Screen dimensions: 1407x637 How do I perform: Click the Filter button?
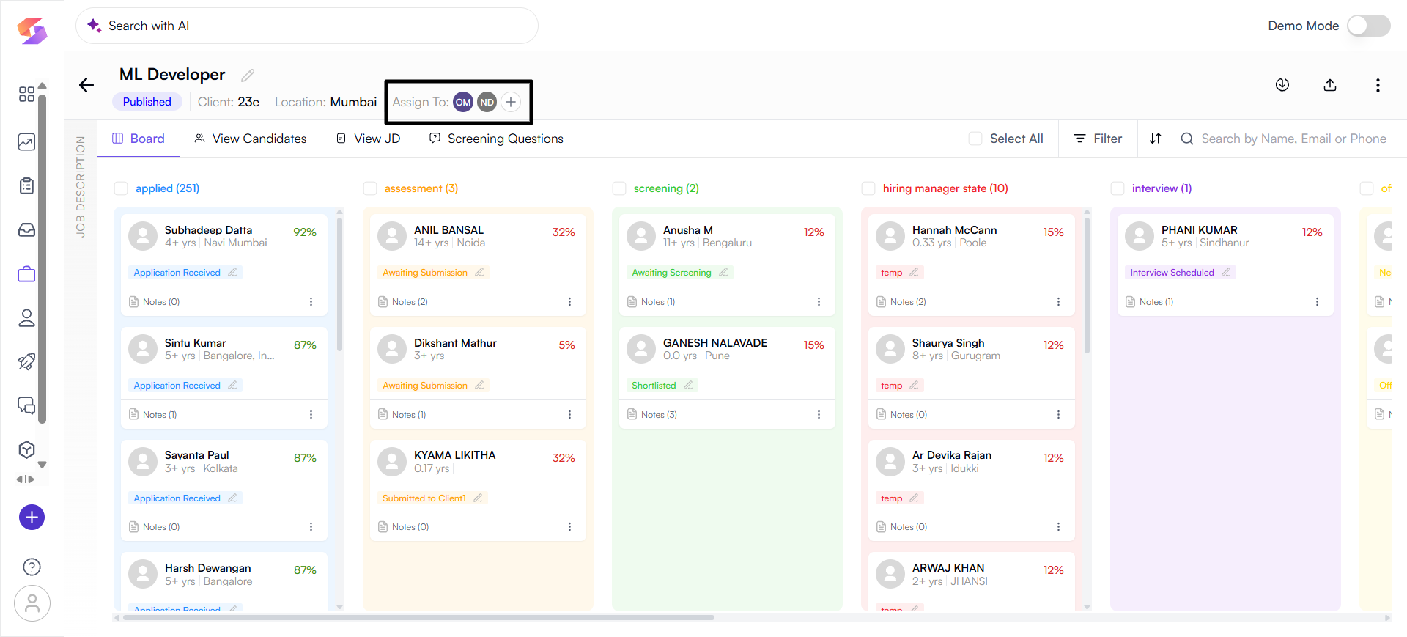click(x=1098, y=139)
